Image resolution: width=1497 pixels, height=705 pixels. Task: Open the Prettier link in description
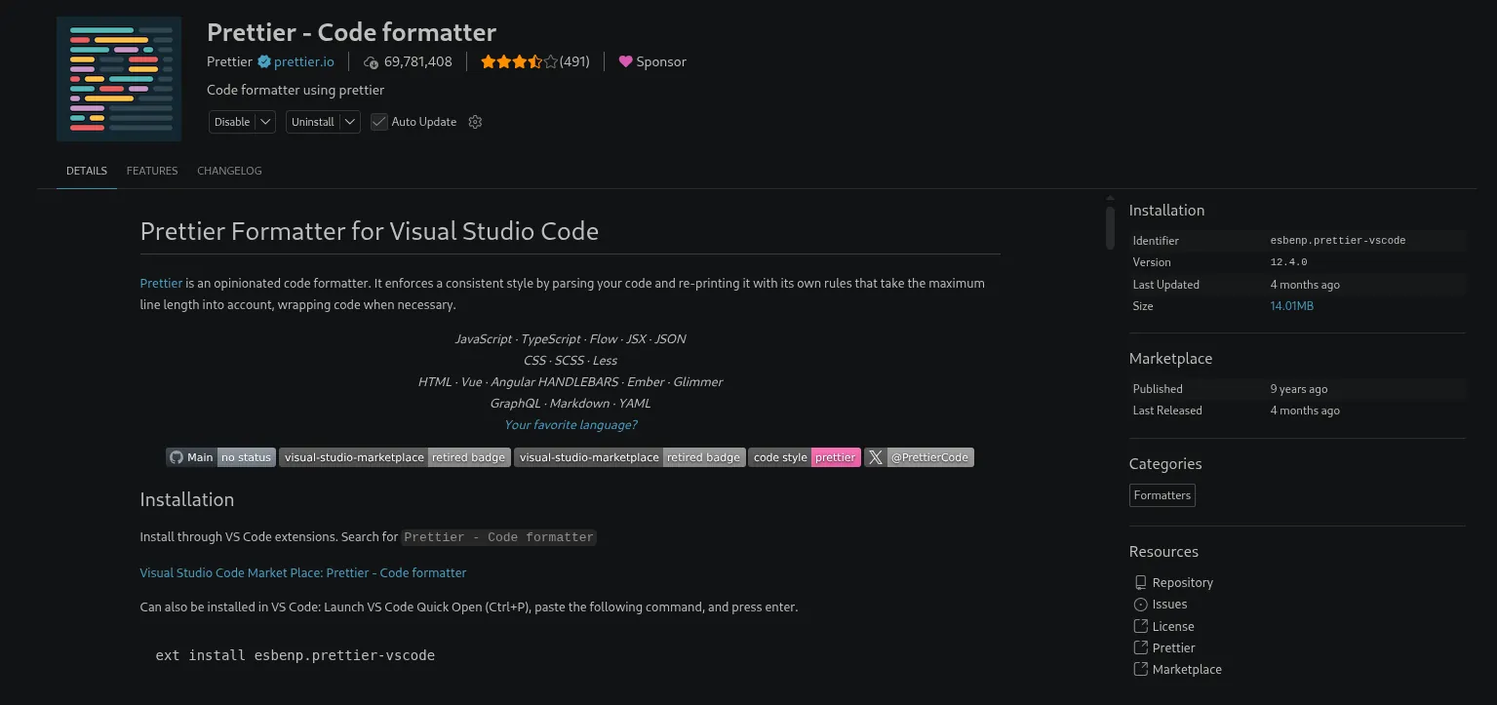pyautogui.click(x=161, y=283)
